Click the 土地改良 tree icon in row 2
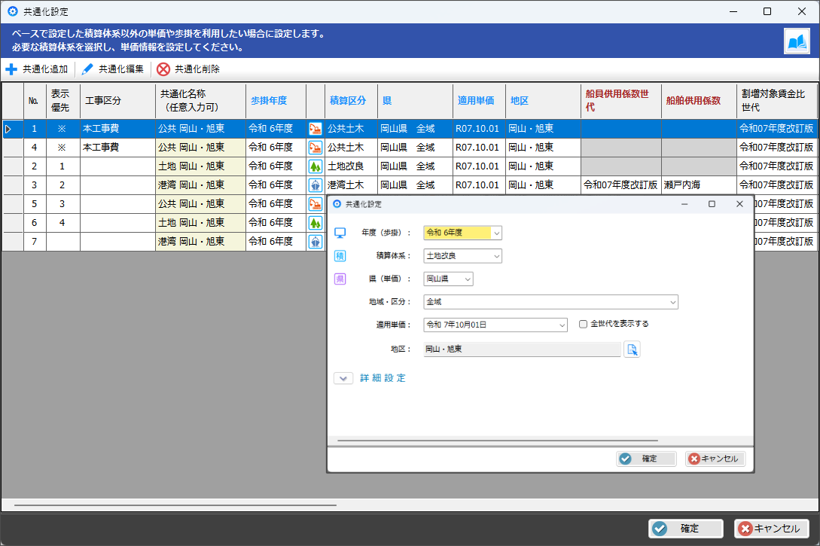820x546 pixels. coord(316,166)
